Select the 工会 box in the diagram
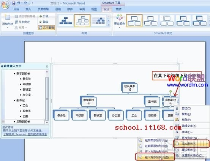 point(134,115)
